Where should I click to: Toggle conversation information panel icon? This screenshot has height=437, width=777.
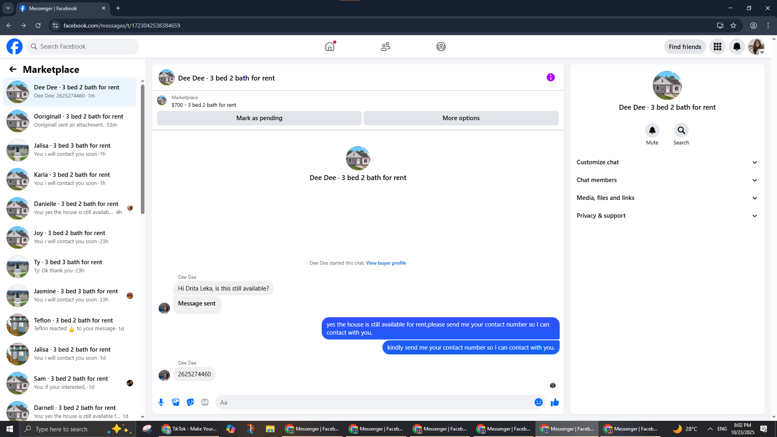(550, 77)
